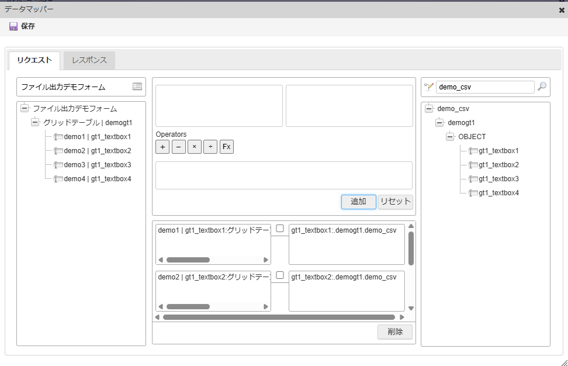This screenshot has height=366, width=568.
Task: Check the box for the gt1_textbox1 mapping row
Action: (x=280, y=229)
